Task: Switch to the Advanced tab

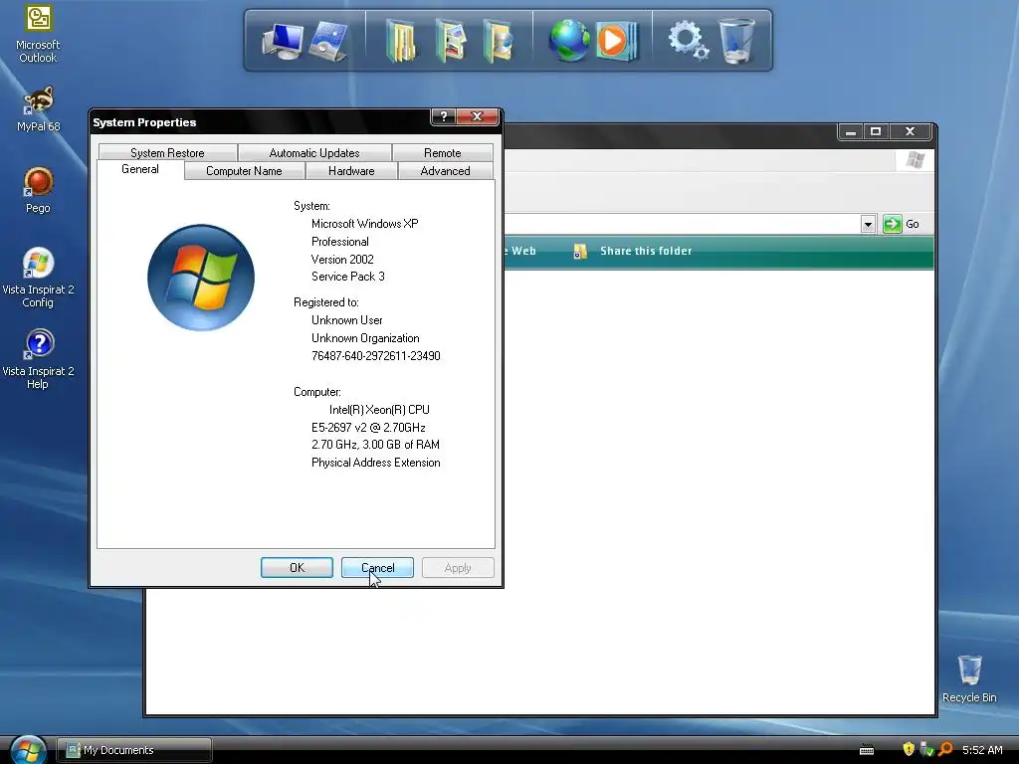Action: (445, 171)
